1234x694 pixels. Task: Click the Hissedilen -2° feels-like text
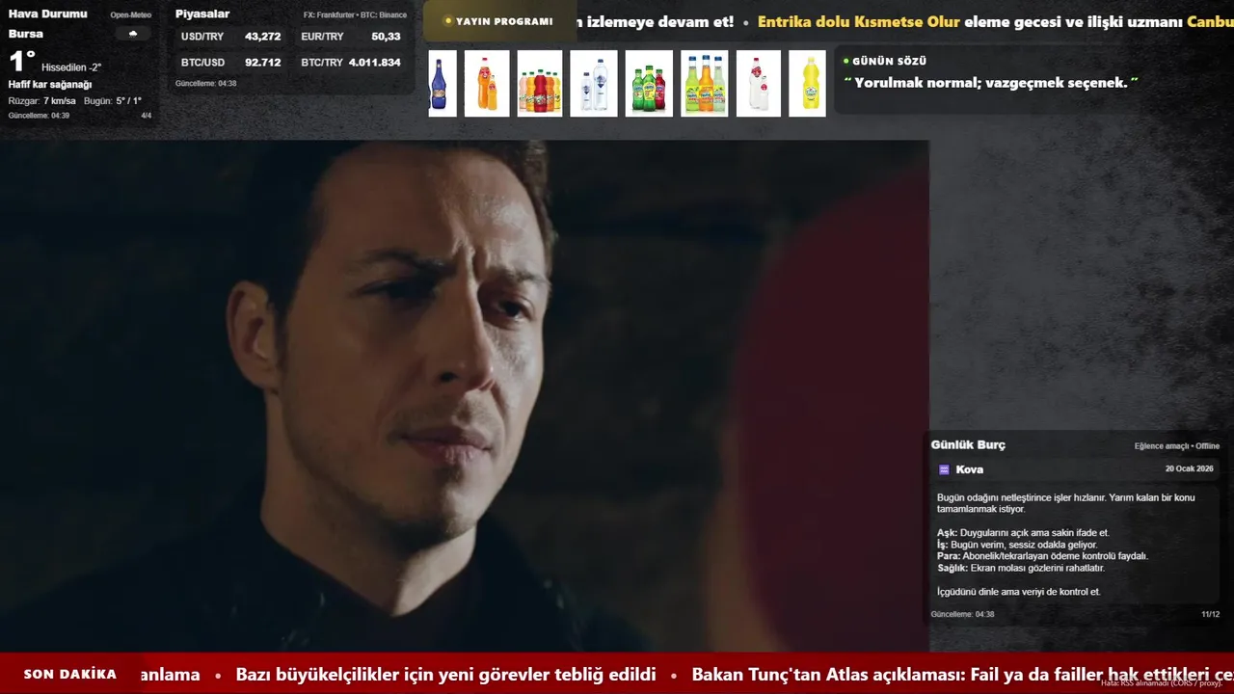(71, 67)
